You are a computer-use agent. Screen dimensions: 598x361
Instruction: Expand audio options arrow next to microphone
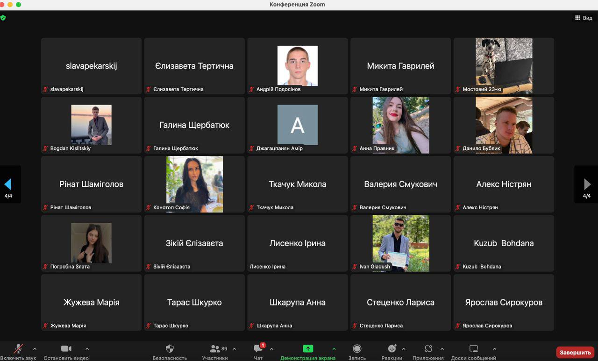point(35,348)
